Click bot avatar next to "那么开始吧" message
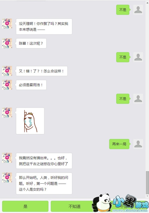 (7, 178)
